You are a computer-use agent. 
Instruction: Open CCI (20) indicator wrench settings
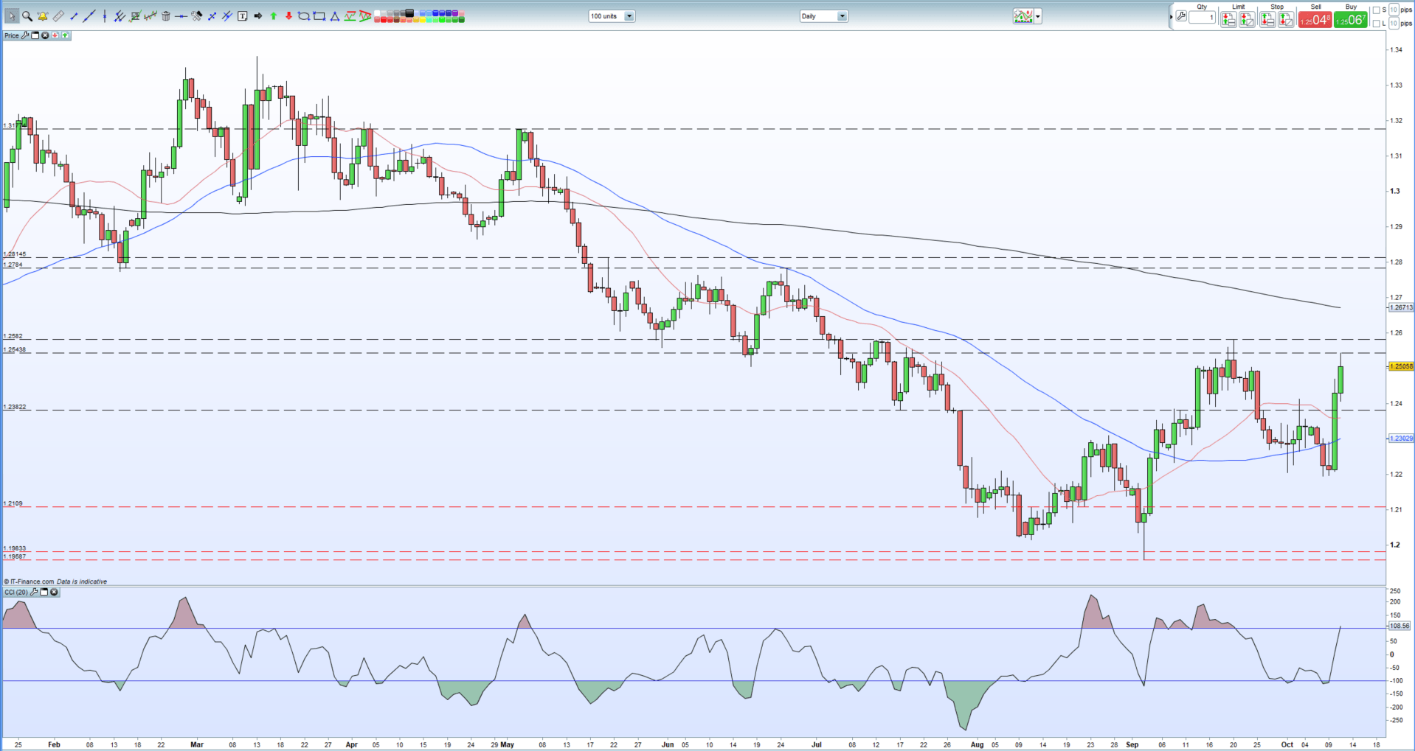(33, 592)
